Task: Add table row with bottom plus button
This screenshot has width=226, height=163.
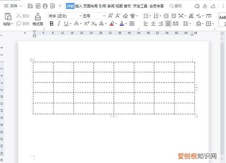Action: (x=114, y=116)
